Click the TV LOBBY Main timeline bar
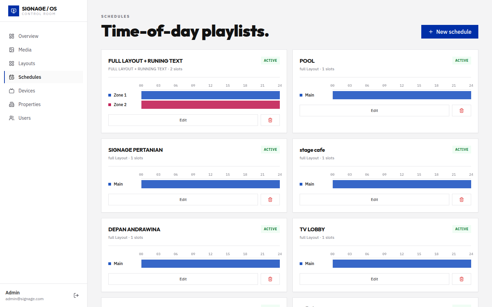 tap(402, 264)
